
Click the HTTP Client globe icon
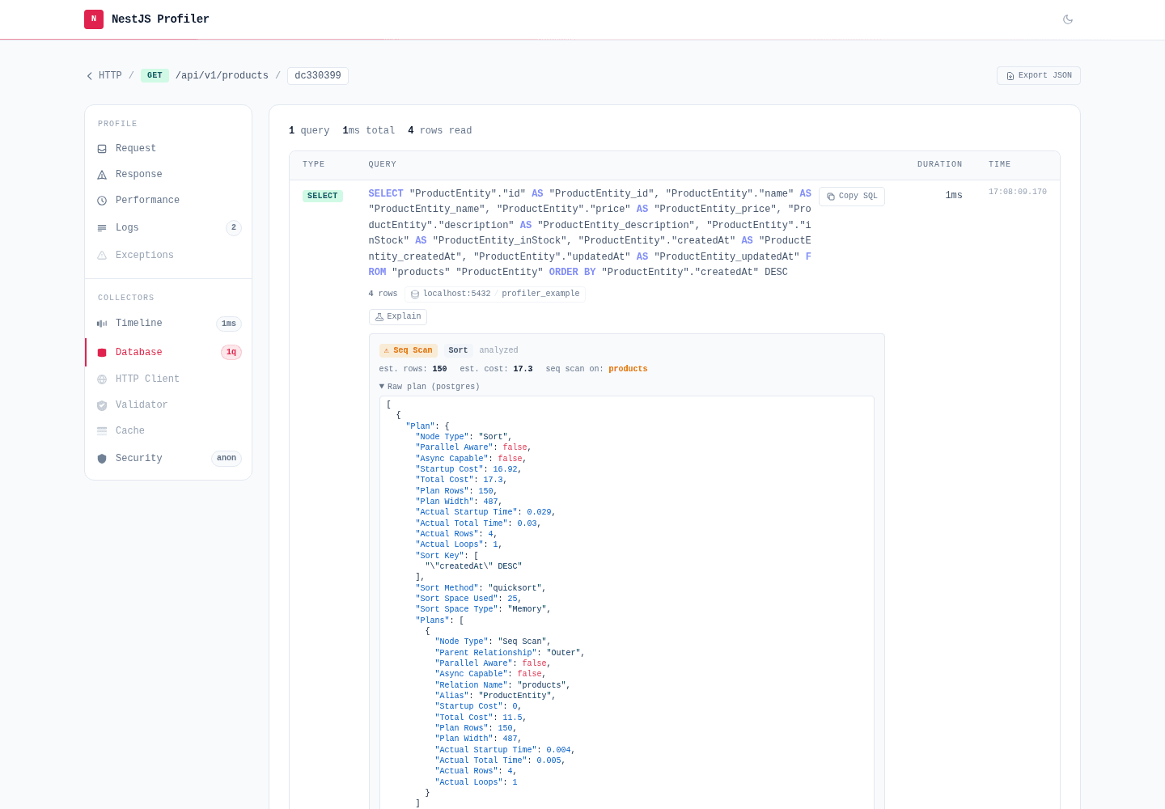click(x=102, y=379)
